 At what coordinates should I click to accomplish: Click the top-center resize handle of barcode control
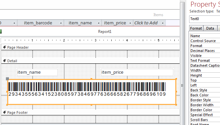(92, 79)
